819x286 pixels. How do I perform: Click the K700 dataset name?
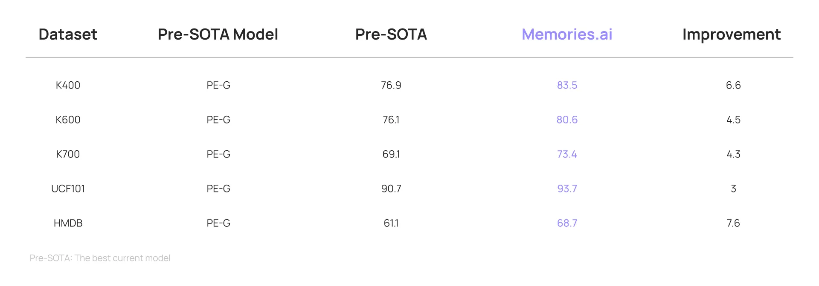(x=68, y=154)
